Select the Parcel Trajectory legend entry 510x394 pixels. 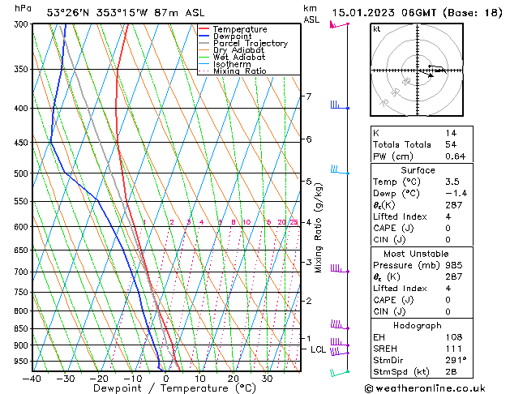[x=250, y=44]
